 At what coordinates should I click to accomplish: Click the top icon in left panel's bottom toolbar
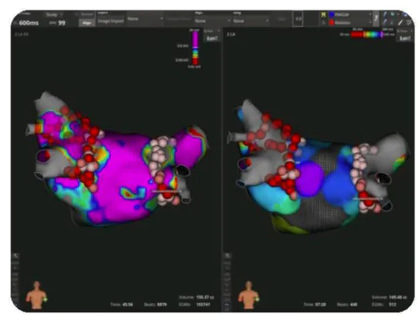pyautogui.click(x=15, y=255)
